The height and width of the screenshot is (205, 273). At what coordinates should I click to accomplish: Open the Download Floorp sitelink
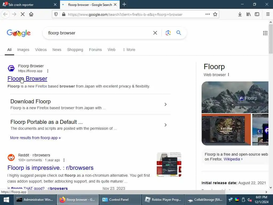(30, 101)
